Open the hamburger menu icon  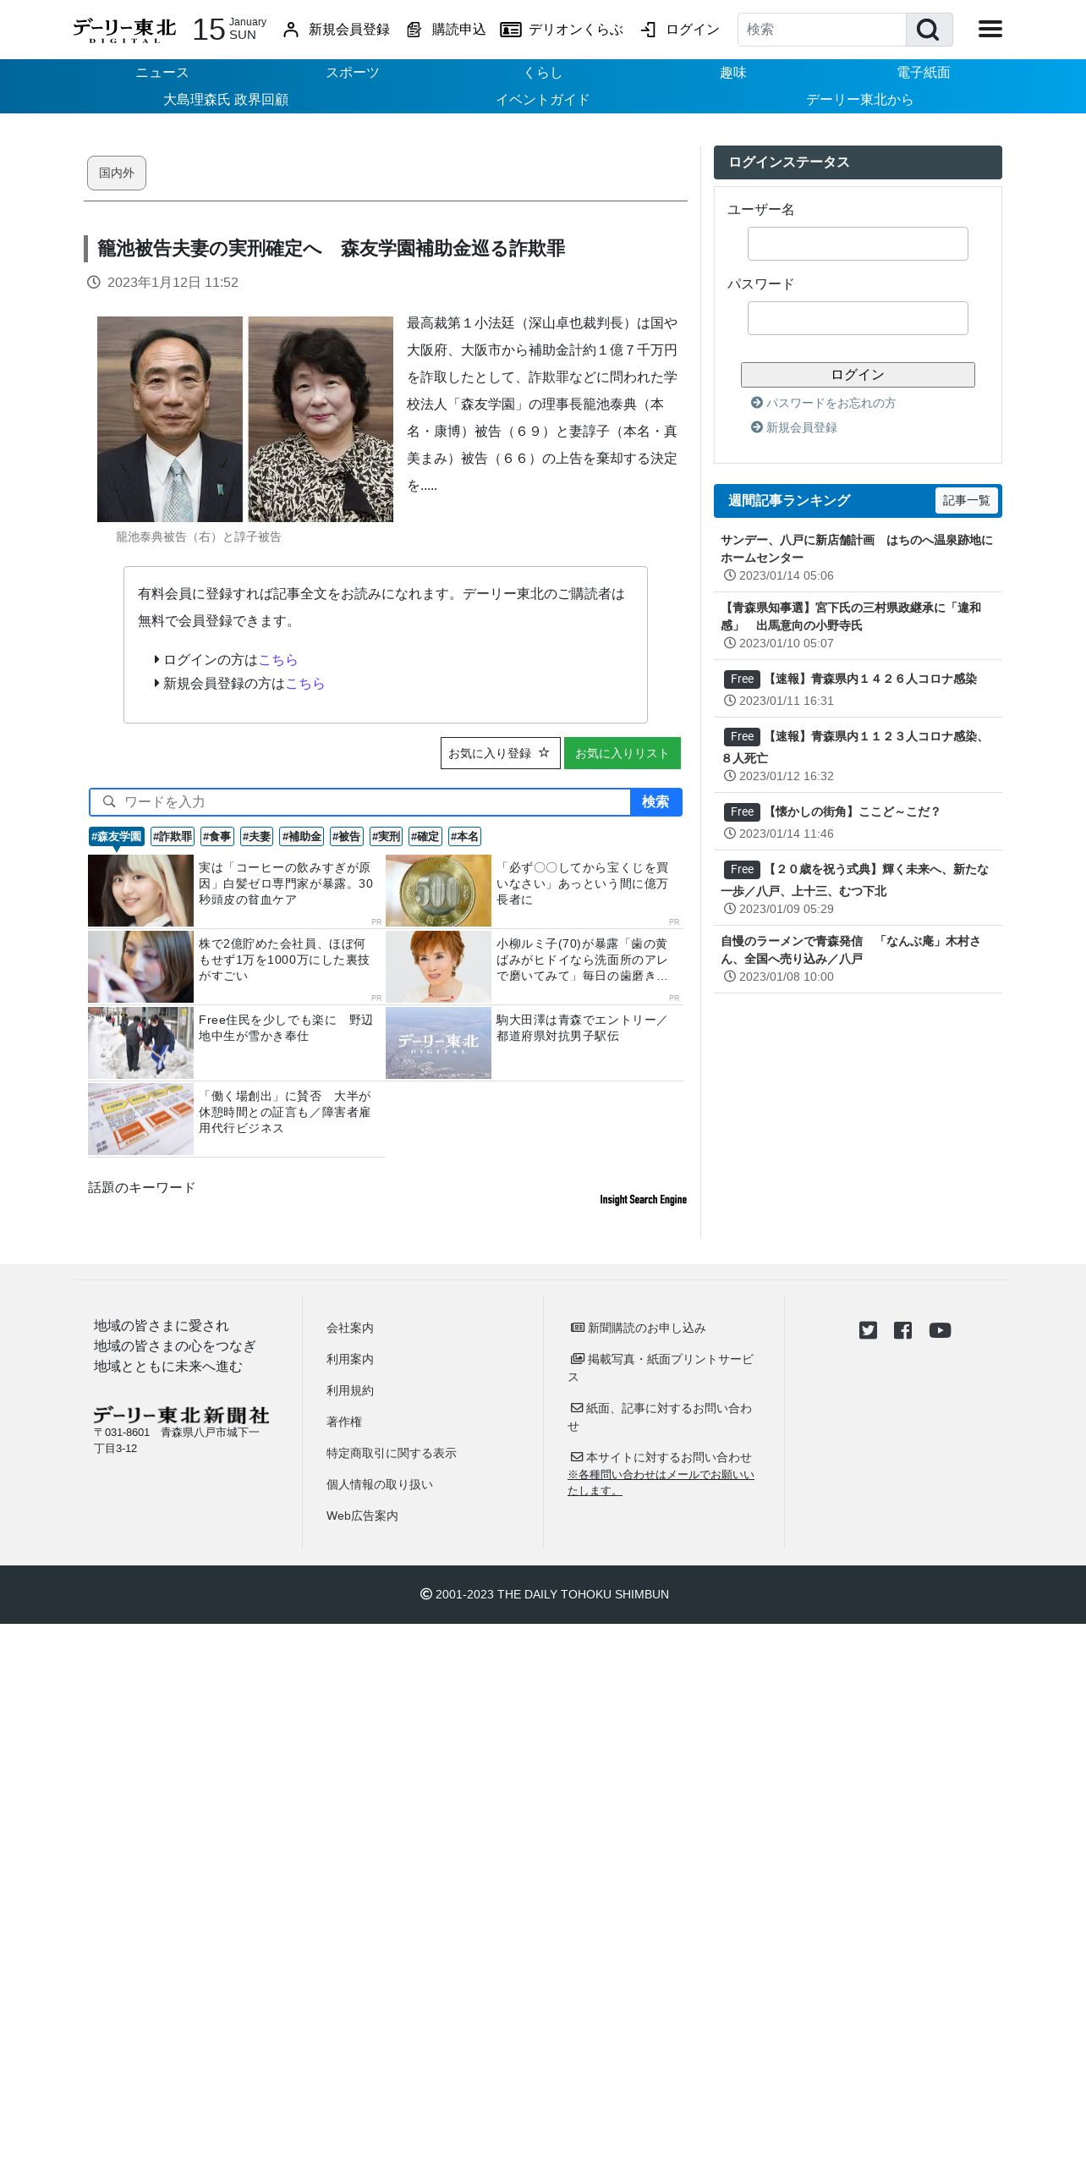coord(990,30)
